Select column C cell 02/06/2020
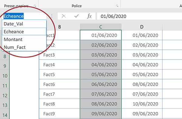This screenshot has height=119, width=182. click(x=101, y=45)
